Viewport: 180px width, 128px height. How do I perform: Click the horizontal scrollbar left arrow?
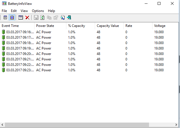click(2, 125)
